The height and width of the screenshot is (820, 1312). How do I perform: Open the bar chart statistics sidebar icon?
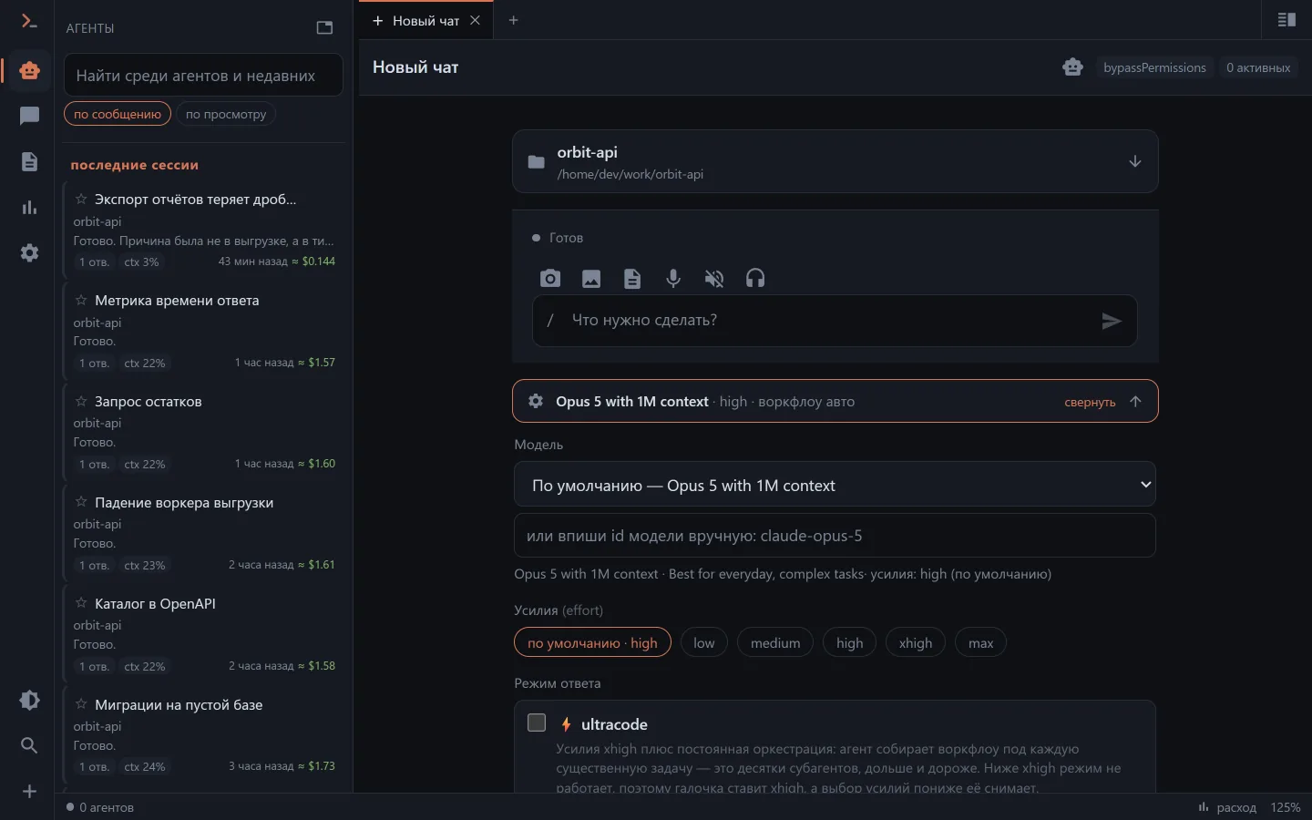coord(29,207)
